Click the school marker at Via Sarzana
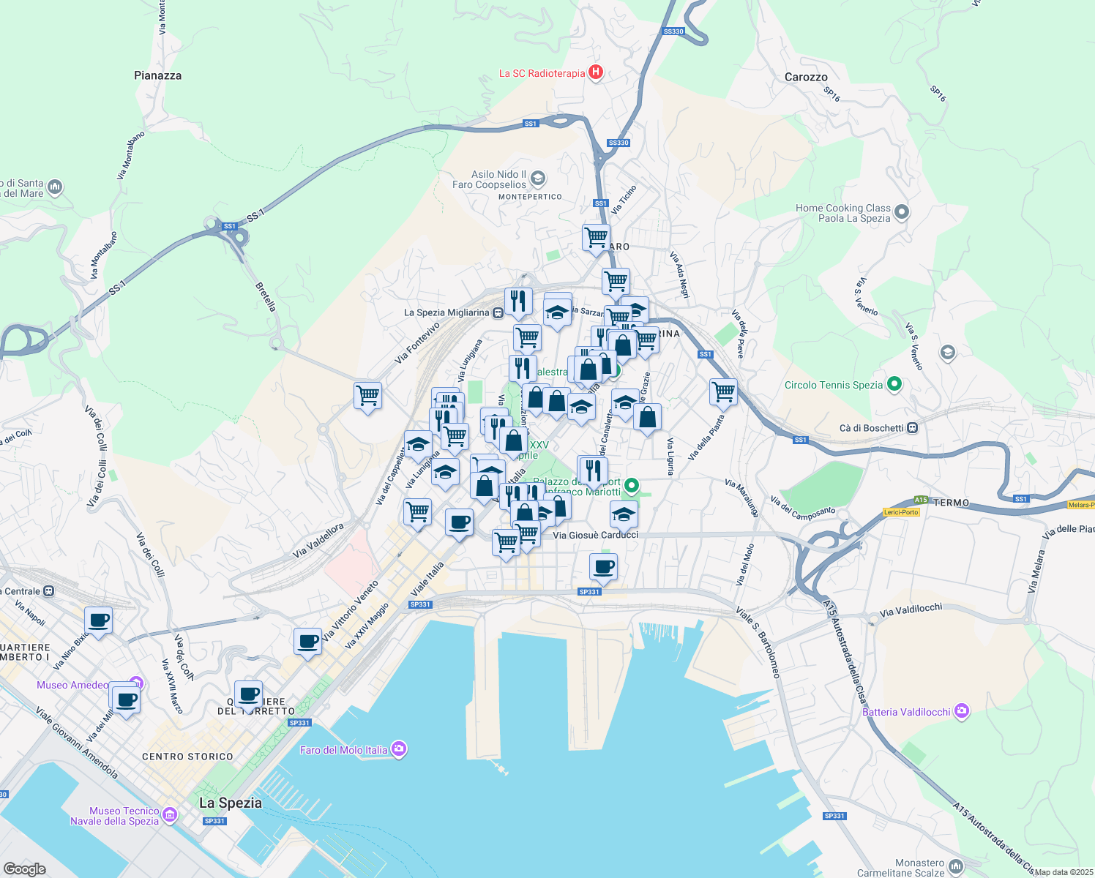1095x878 pixels. [557, 315]
